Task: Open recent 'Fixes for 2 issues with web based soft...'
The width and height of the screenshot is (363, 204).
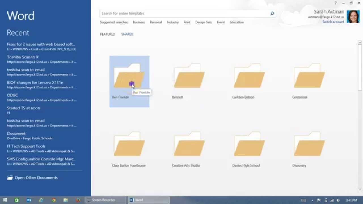Action: coord(41,46)
